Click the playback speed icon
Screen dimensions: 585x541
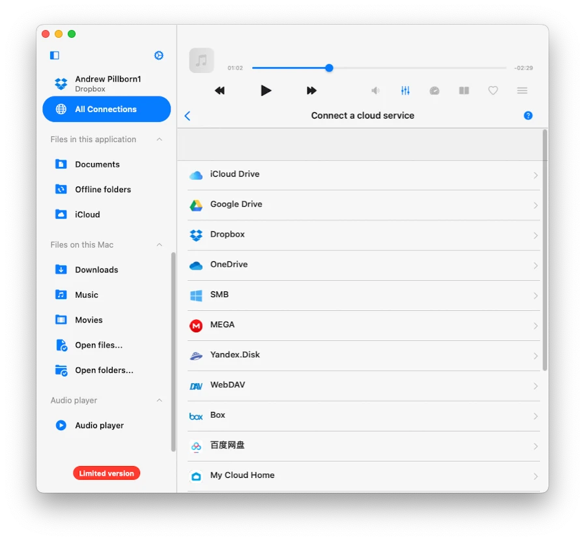pos(435,91)
